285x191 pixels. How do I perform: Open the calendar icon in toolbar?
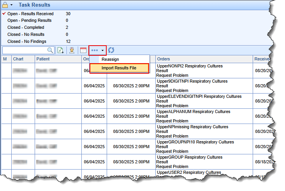click(x=83, y=50)
